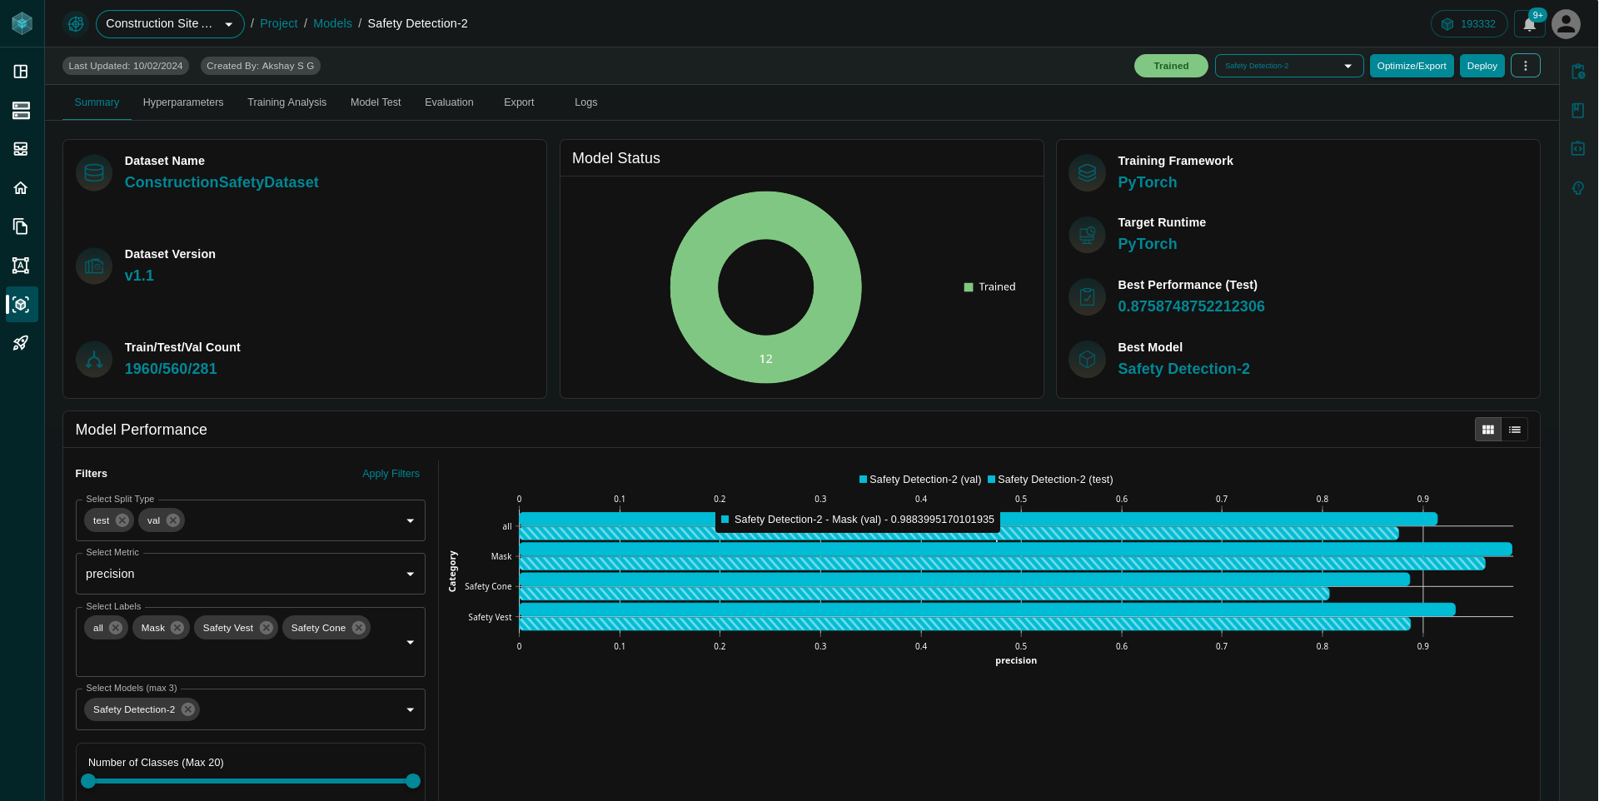Switch Model Performance to grid view

(1488, 430)
